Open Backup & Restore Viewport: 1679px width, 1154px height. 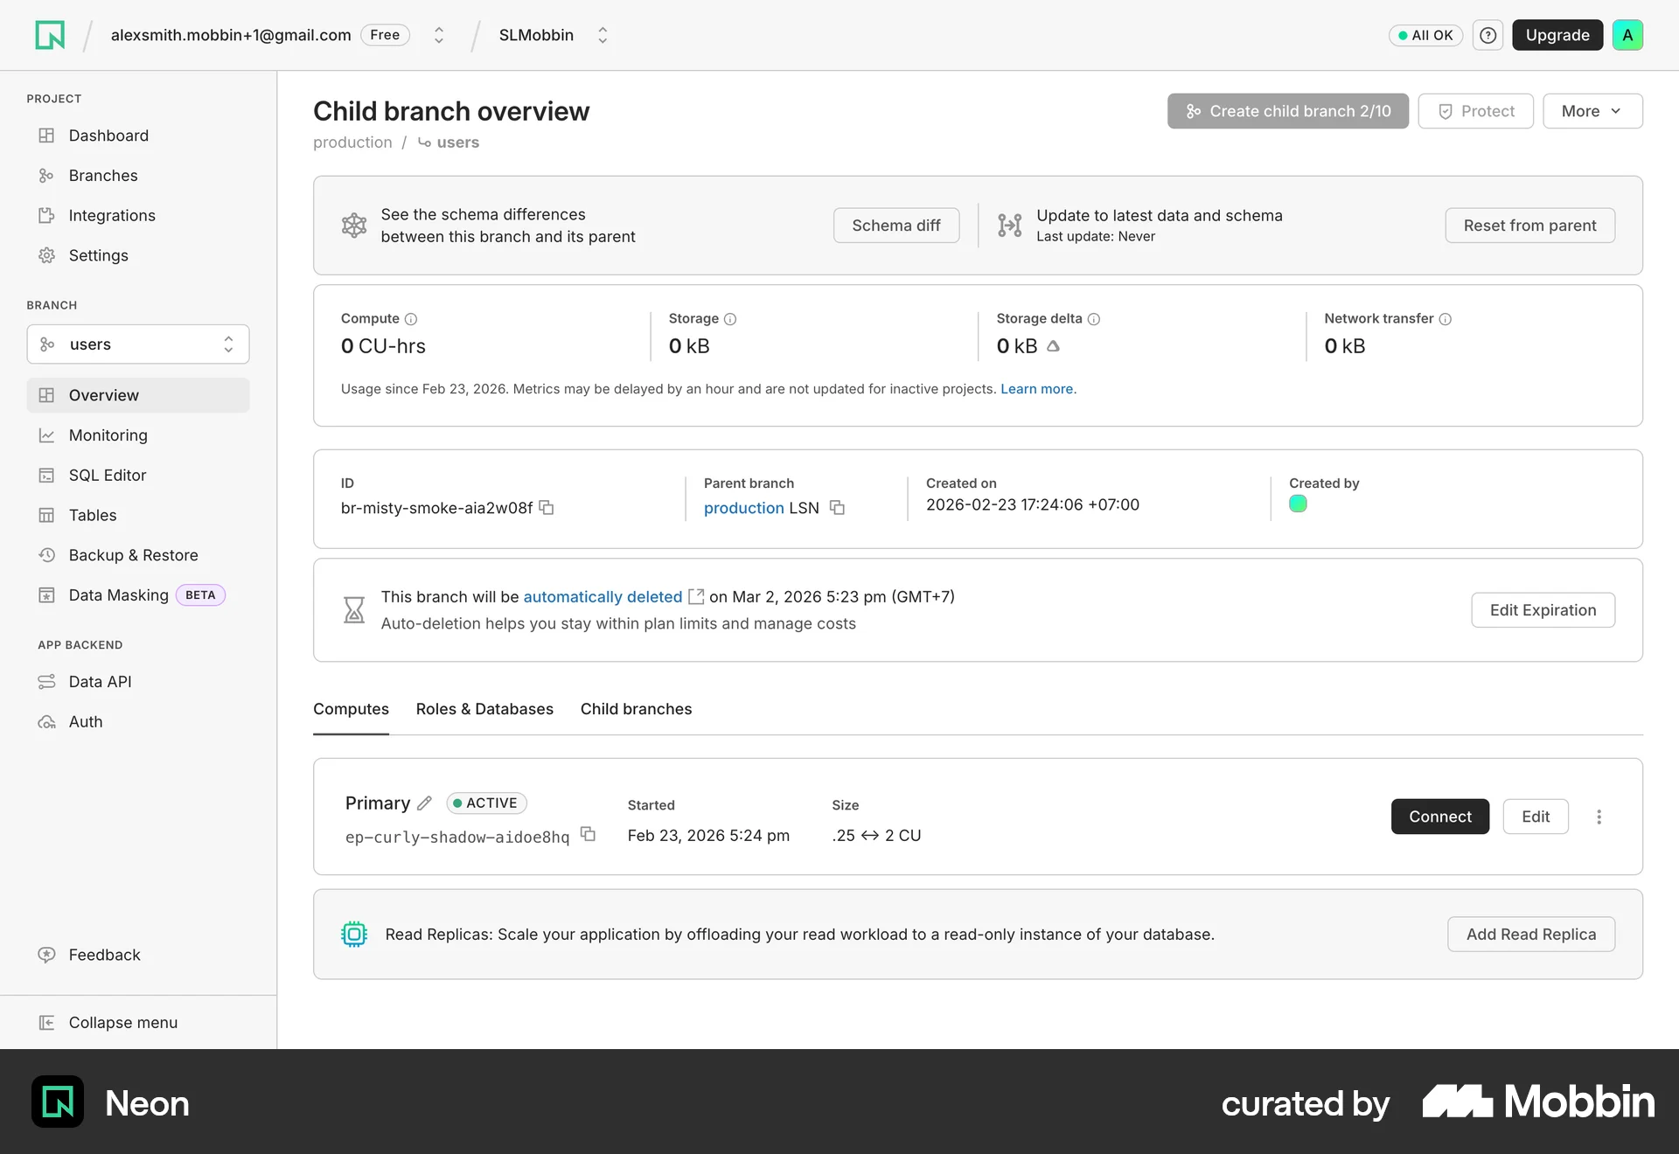[x=138, y=556]
